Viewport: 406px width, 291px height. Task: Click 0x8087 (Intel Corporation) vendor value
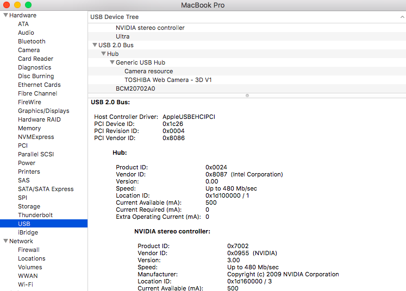[x=244, y=174]
